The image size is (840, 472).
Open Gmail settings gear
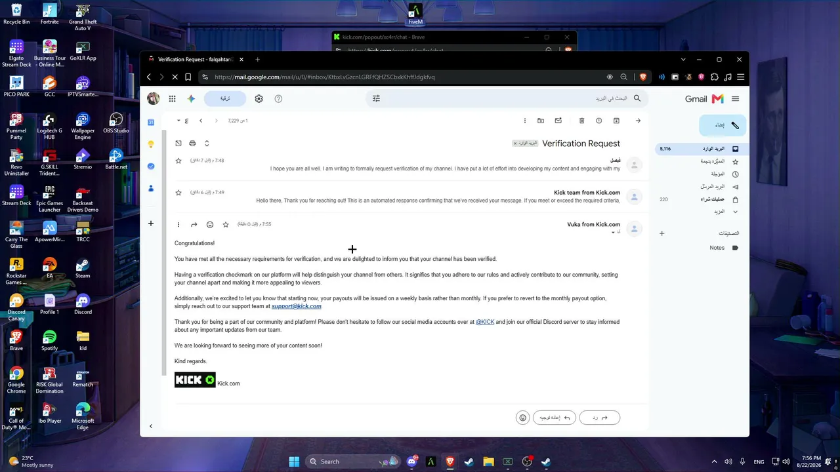coord(259,98)
